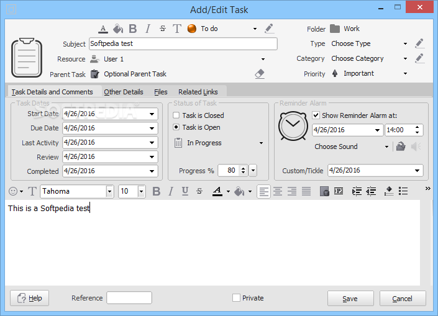Image resolution: width=438 pixels, height=316 pixels.
Task: Click the subject font T icon
Action: pos(177,29)
